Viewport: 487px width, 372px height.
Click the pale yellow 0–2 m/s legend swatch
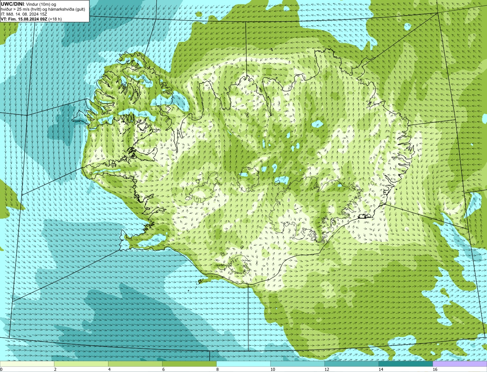click(27, 364)
